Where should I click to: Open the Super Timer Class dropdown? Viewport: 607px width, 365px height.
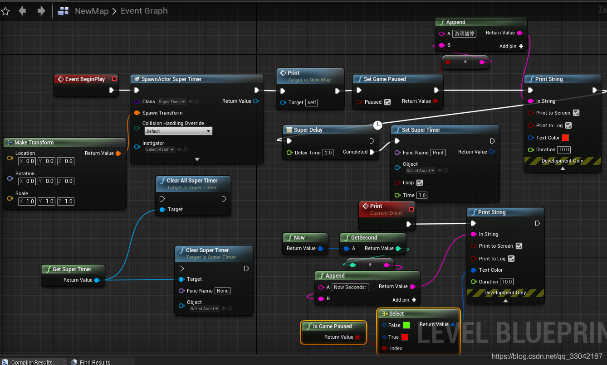click(x=171, y=101)
